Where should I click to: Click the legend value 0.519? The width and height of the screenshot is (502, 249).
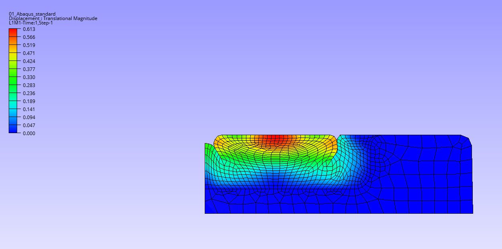tap(29, 45)
